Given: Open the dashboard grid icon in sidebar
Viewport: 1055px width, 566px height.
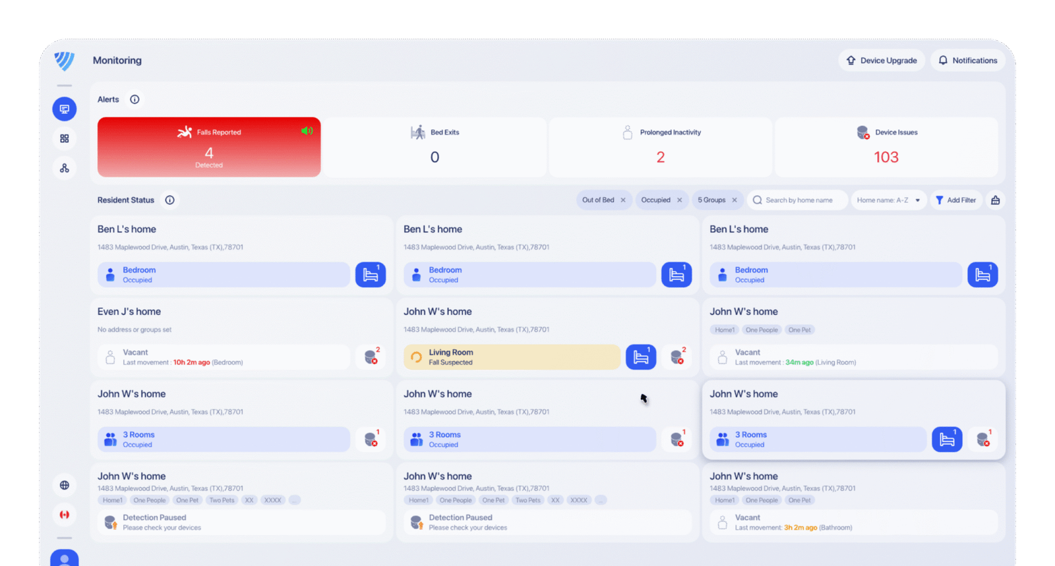Looking at the screenshot, I should [x=65, y=138].
